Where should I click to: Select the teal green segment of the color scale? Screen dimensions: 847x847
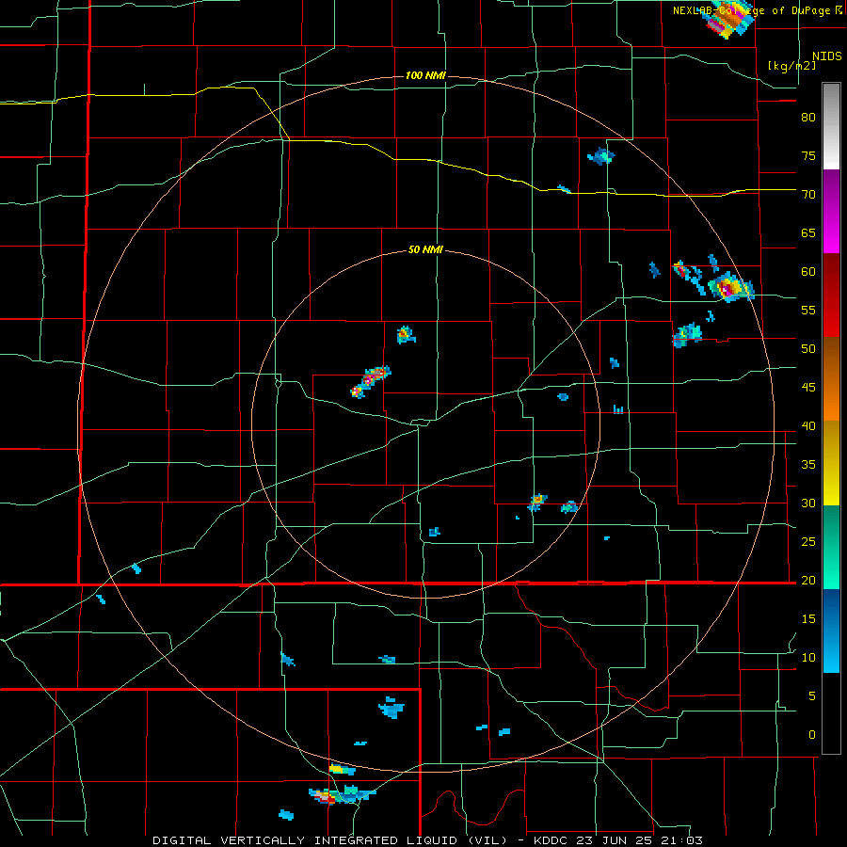[x=831, y=525]
